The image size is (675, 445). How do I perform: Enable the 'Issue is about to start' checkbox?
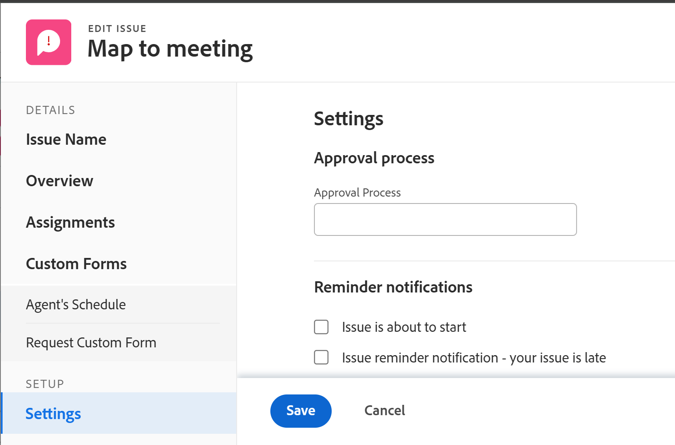coord(321,327)
